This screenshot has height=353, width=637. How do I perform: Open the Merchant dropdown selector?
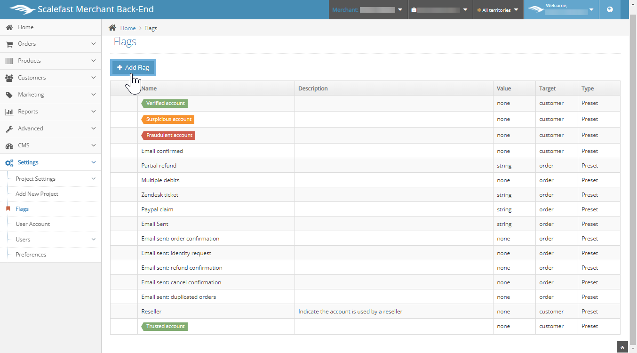(x=367, y=10)
